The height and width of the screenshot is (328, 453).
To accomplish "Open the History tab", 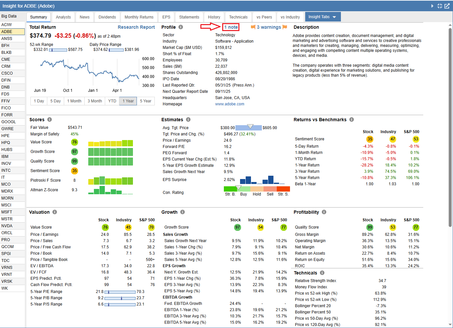I will click(214, 17).
